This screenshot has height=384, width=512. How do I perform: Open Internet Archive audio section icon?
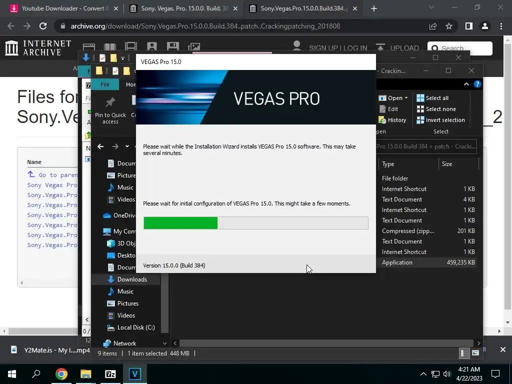pos(152,46)
